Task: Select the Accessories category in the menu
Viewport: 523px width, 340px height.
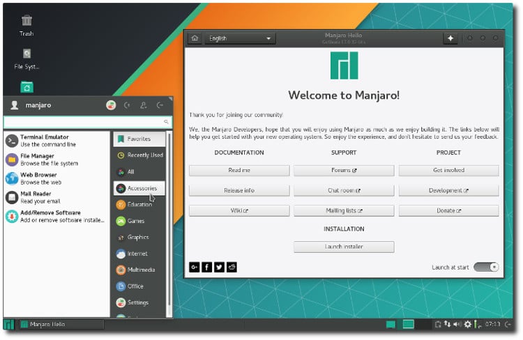Action: coord(139,188)
